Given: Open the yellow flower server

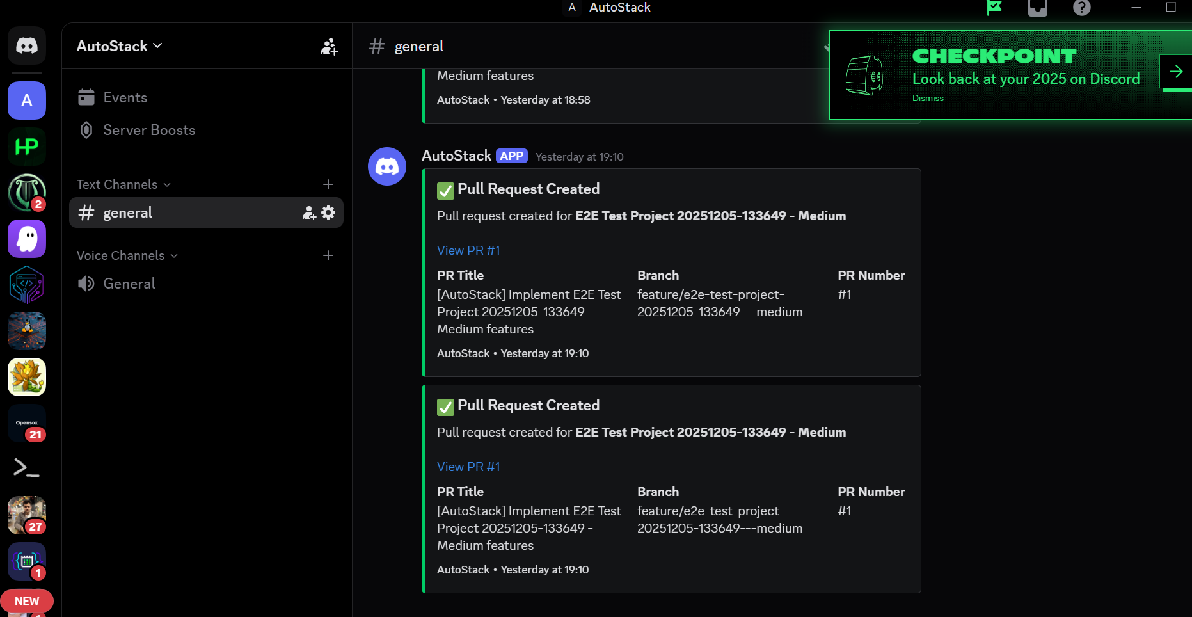Looking at the screenshot, I should point(27,377).
